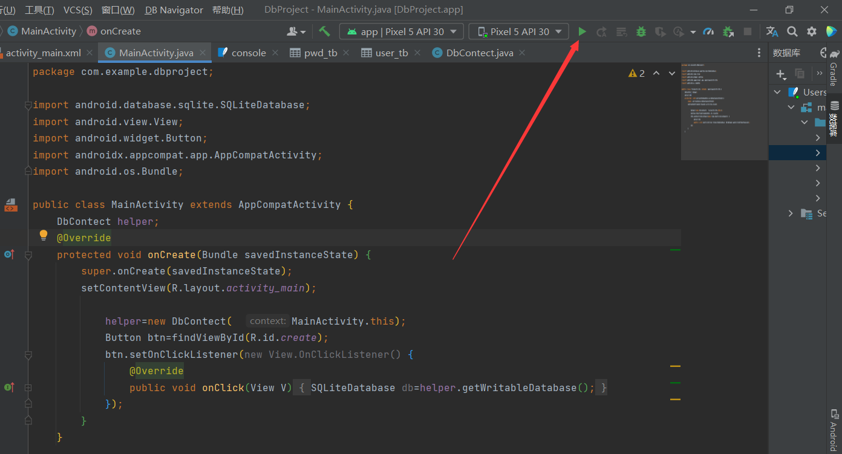The width and height of the screenshot is (842, 454).
Task: Expand the 'Se' node in database tree
Action: pos(791,213)
